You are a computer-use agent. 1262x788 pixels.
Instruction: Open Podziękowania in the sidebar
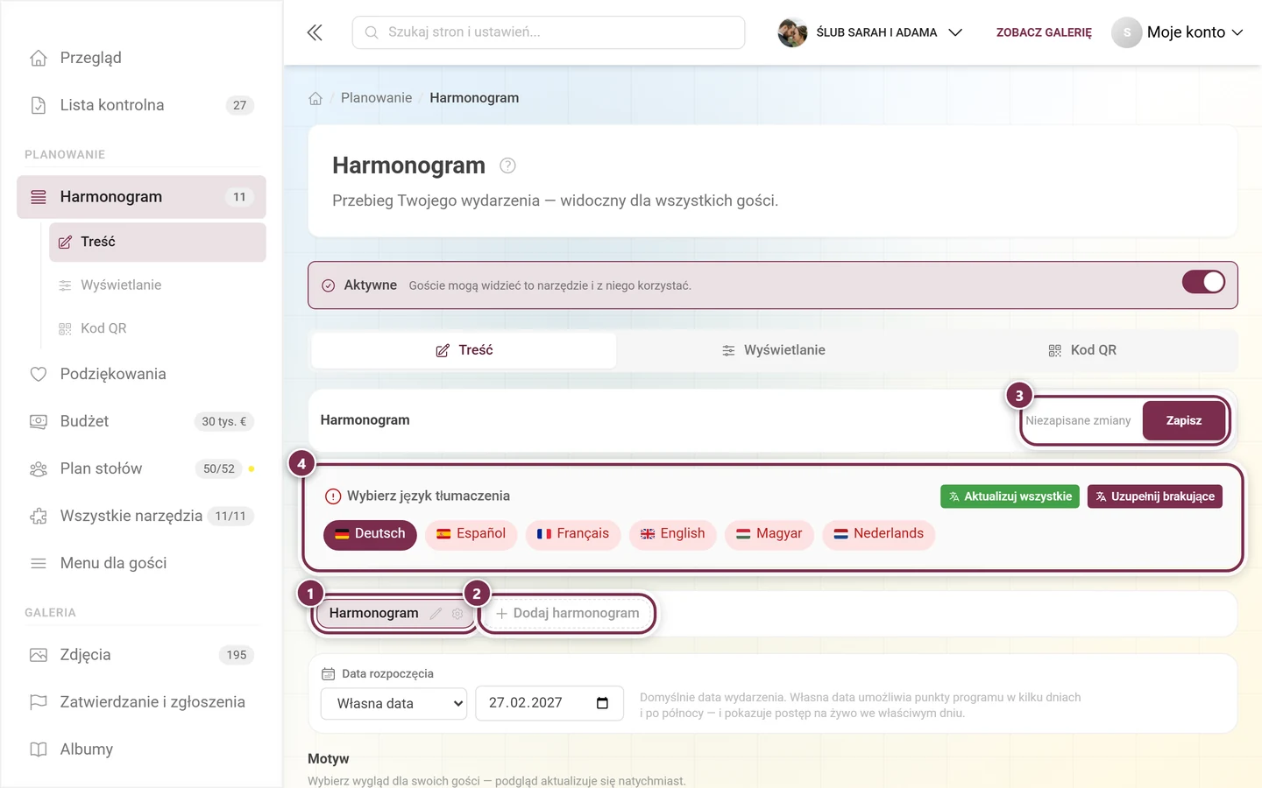coord(141,374)
